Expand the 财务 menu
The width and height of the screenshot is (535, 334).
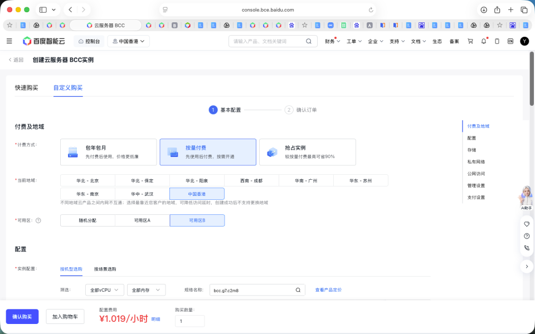[332, 41]
